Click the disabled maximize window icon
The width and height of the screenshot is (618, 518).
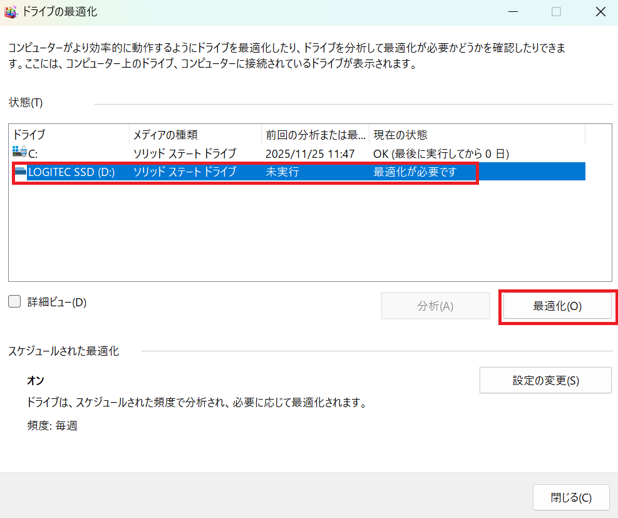[556, 11]
